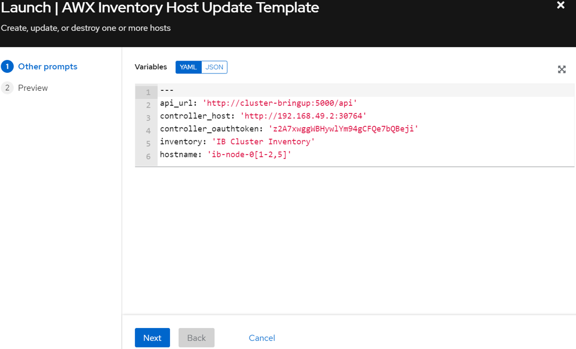The image size is (576, 349).
Task: Click the controller_oauthtoken token string
Action: click(x=343, y=129)
